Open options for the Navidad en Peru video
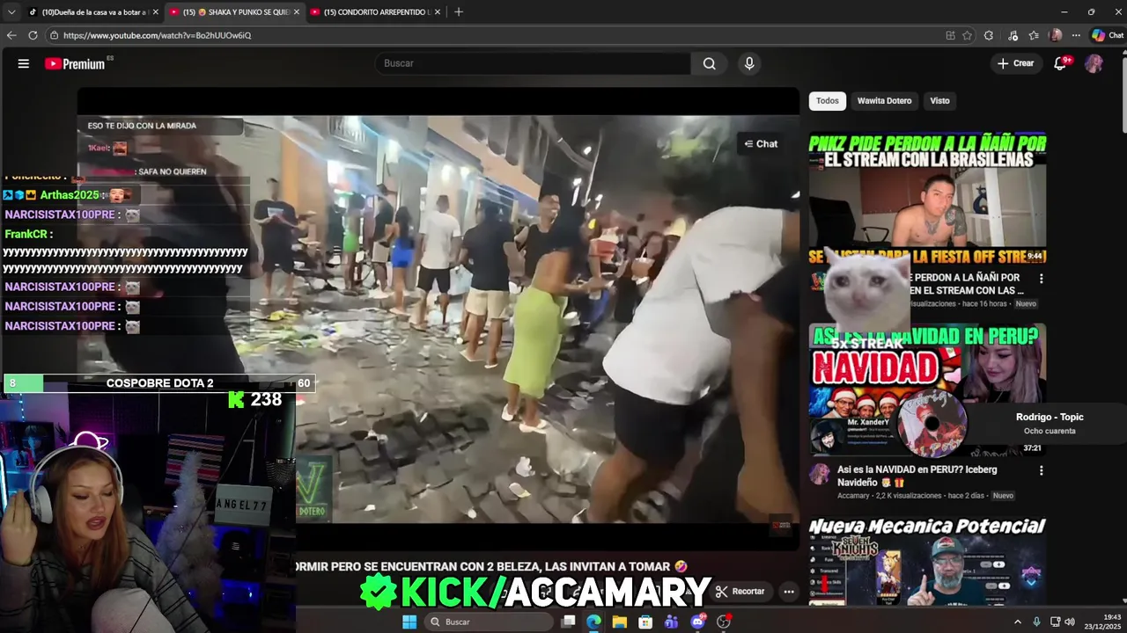 point(1041,470)
